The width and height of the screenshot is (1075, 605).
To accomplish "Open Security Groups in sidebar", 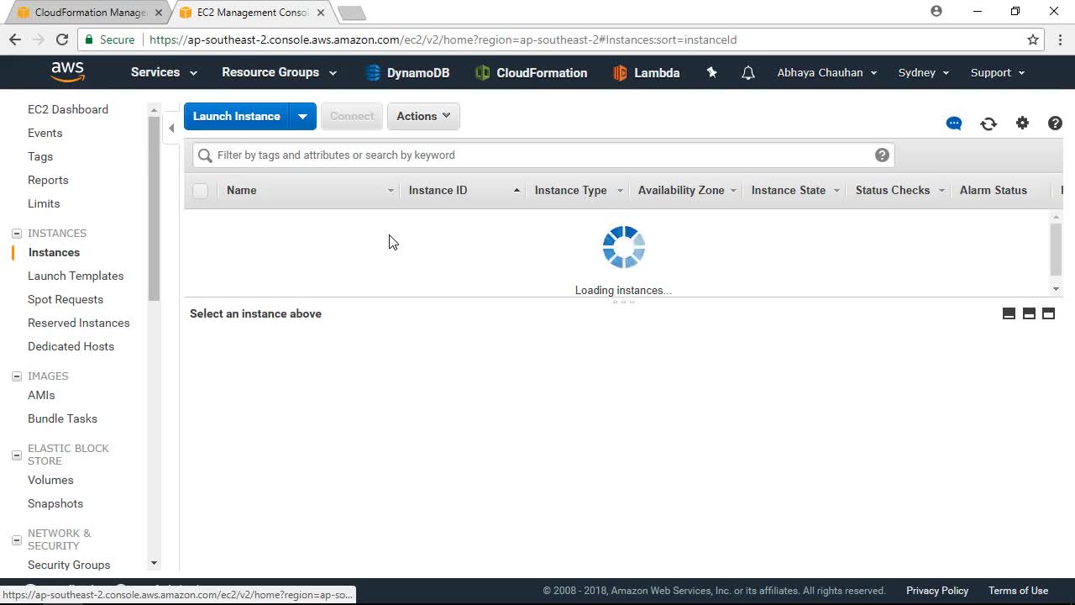I will click(x=69, y=565).
